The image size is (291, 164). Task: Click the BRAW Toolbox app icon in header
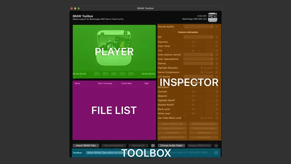pos(213,17)
